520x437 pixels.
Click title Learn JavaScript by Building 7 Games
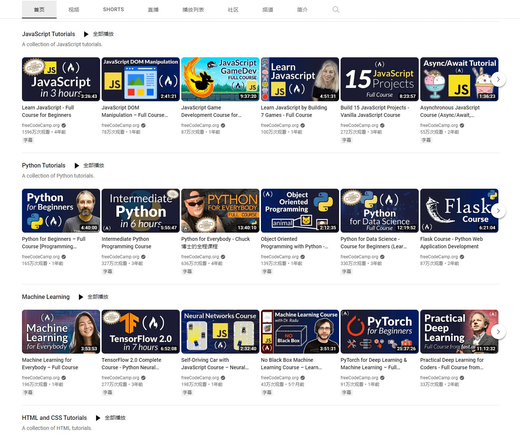pos(294,111)
